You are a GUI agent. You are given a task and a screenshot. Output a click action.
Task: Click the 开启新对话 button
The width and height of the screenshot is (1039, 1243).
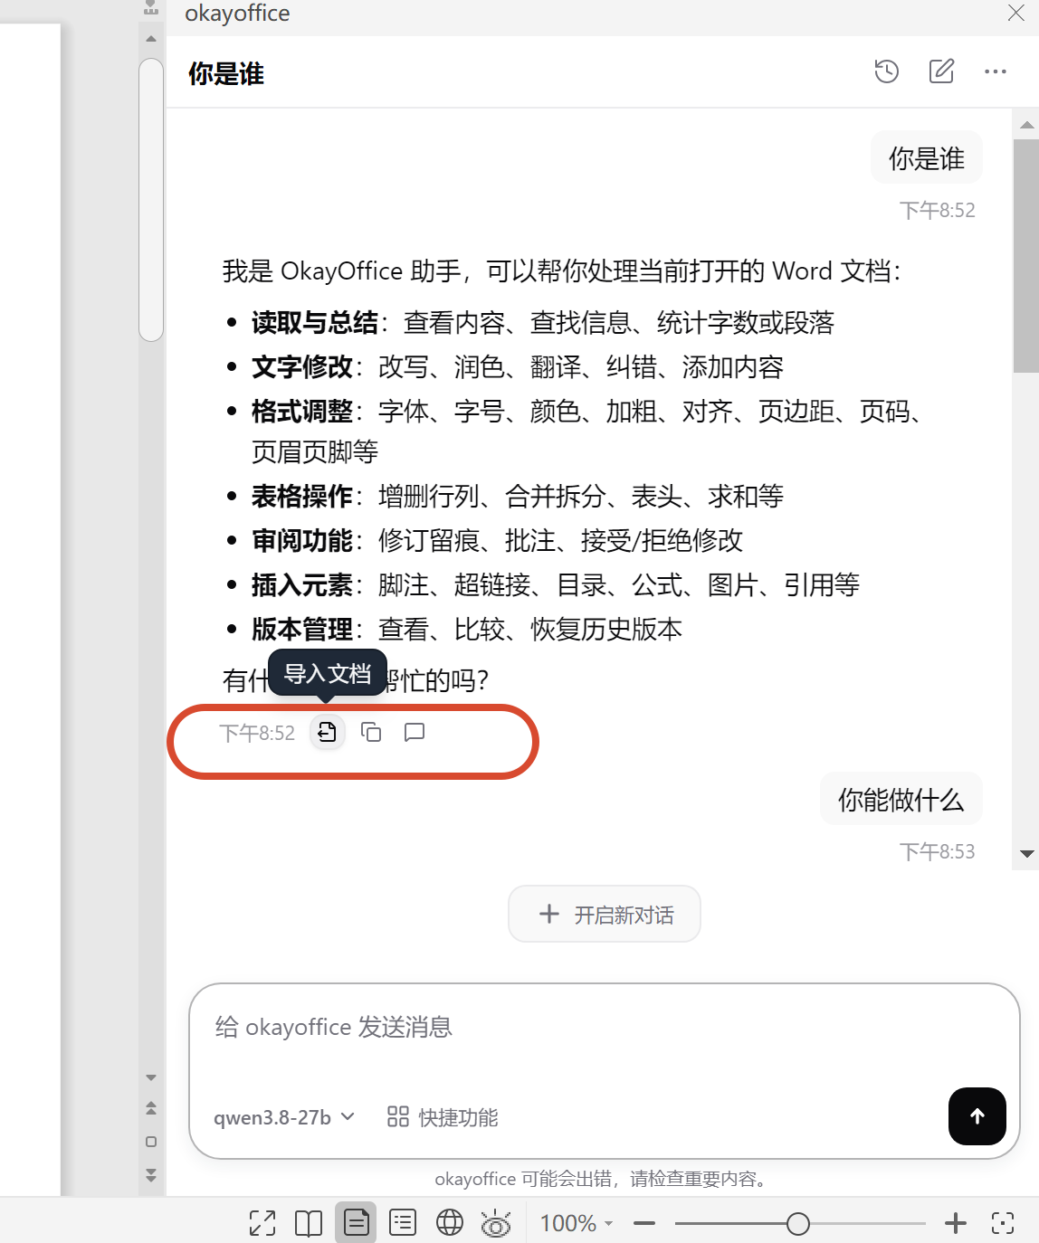click(x=605, y=914)
